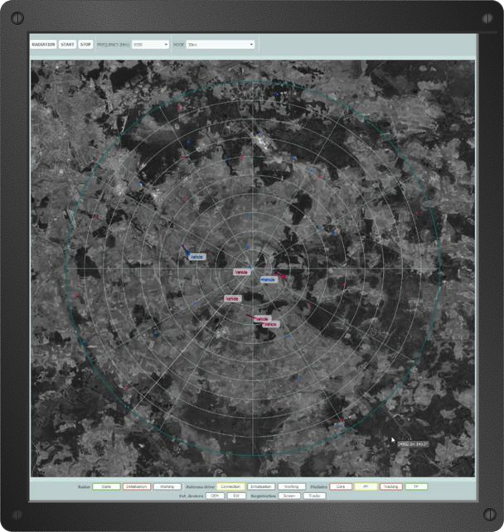
Task: Click the cursor coordinates readout on the map
Action: click(412, 443)
